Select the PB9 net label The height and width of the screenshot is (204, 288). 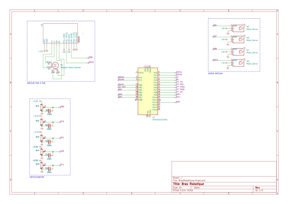click(x=90, y=58)
